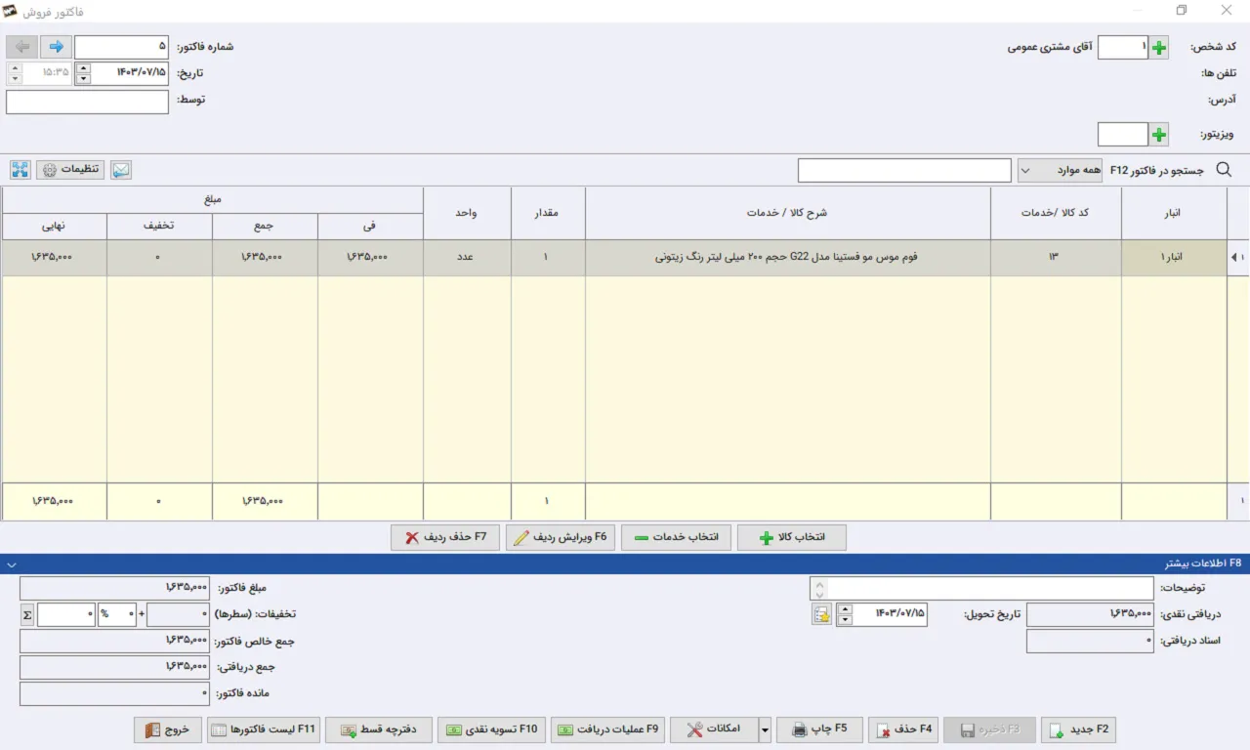Screen dimensions: 1250x750
Task: Open امکانات tools button
Action: (714, 729)
